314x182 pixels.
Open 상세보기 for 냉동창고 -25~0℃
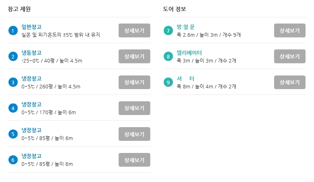pyautogui.click(x=134, y=56)
